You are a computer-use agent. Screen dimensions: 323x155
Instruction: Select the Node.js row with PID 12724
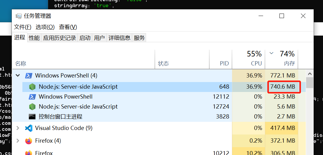click(x=159, y=107)
